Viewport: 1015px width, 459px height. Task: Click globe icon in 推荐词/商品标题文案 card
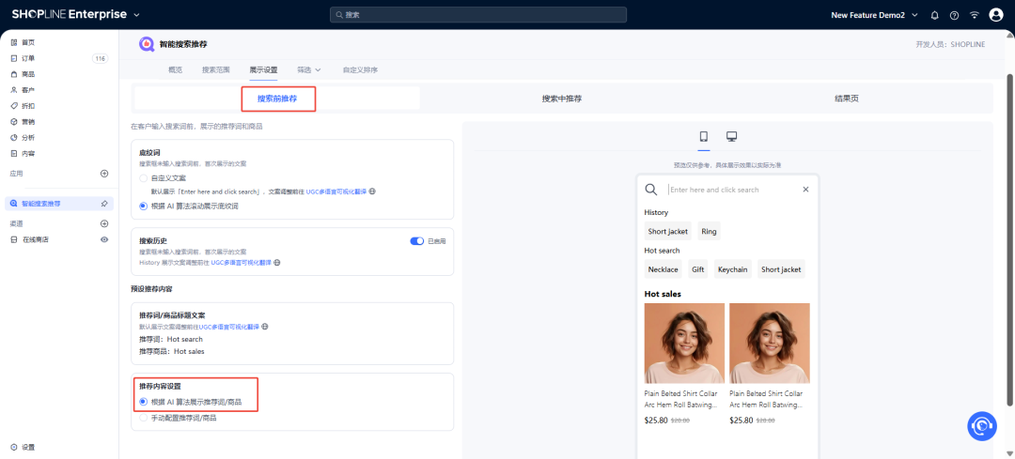click(265, 327)
